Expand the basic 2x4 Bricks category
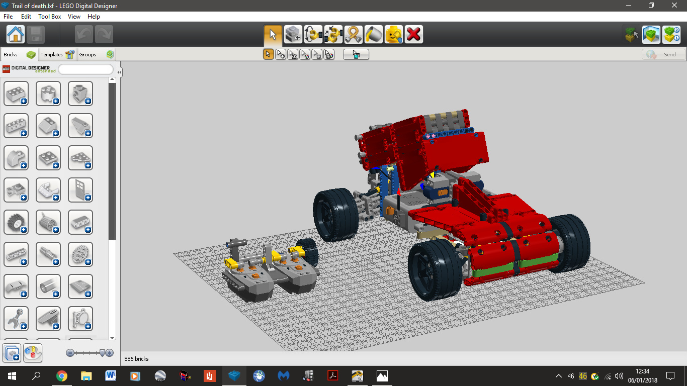Viewport: 687px width, 386px height. [16, 93]
